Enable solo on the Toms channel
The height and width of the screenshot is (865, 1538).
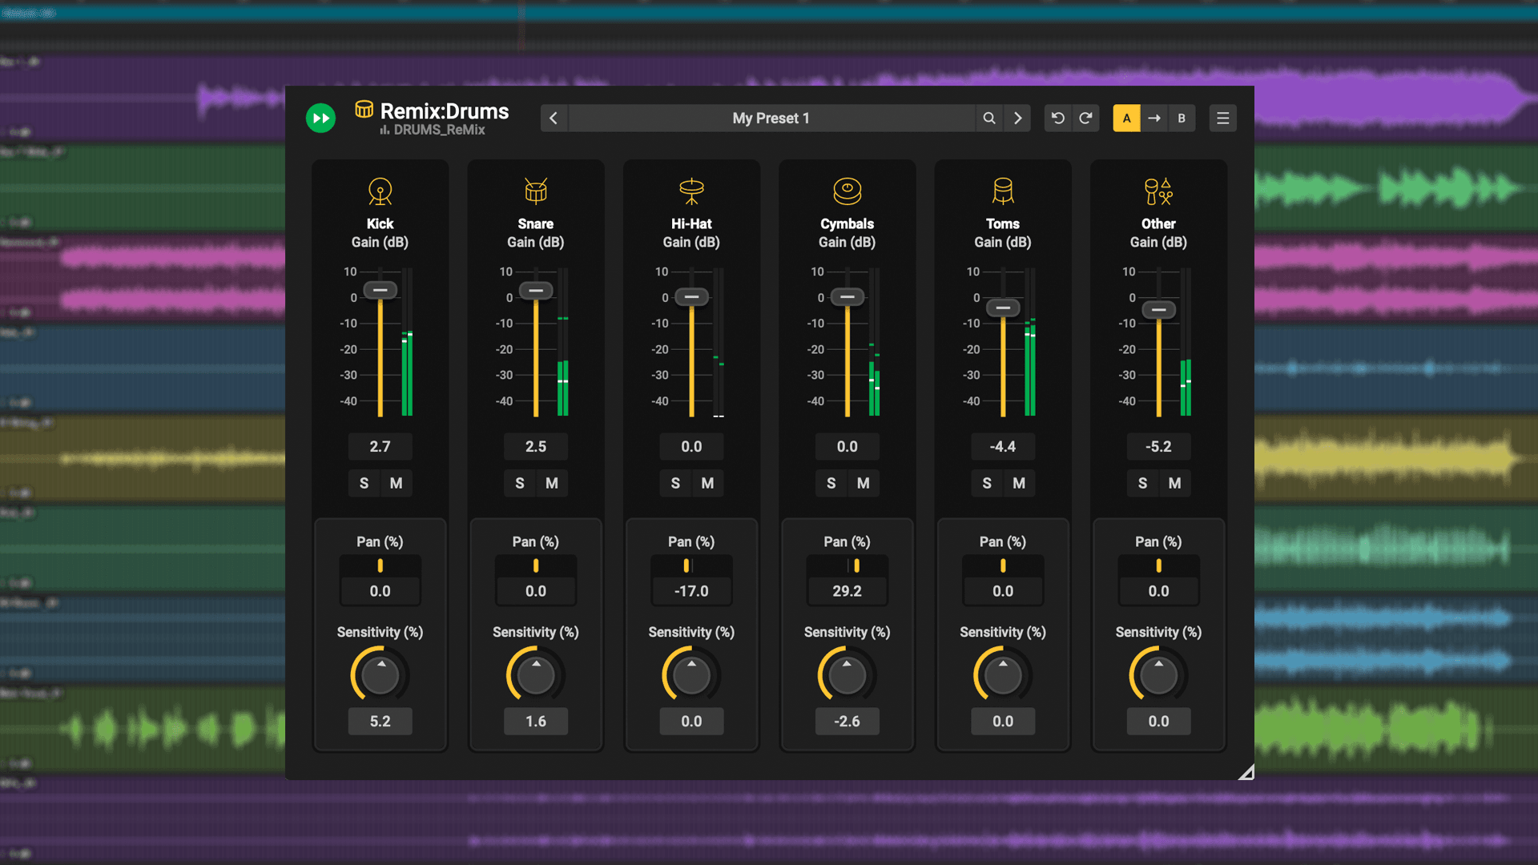[x=987, y=483]
